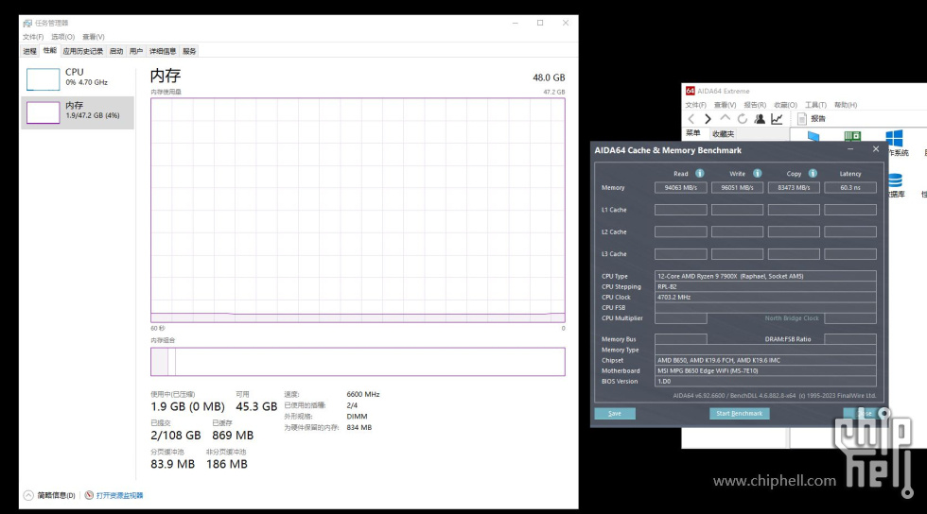Click the Save button in benchmark dialog
This screenshot has width=927, height=514.
coord(615,414)
